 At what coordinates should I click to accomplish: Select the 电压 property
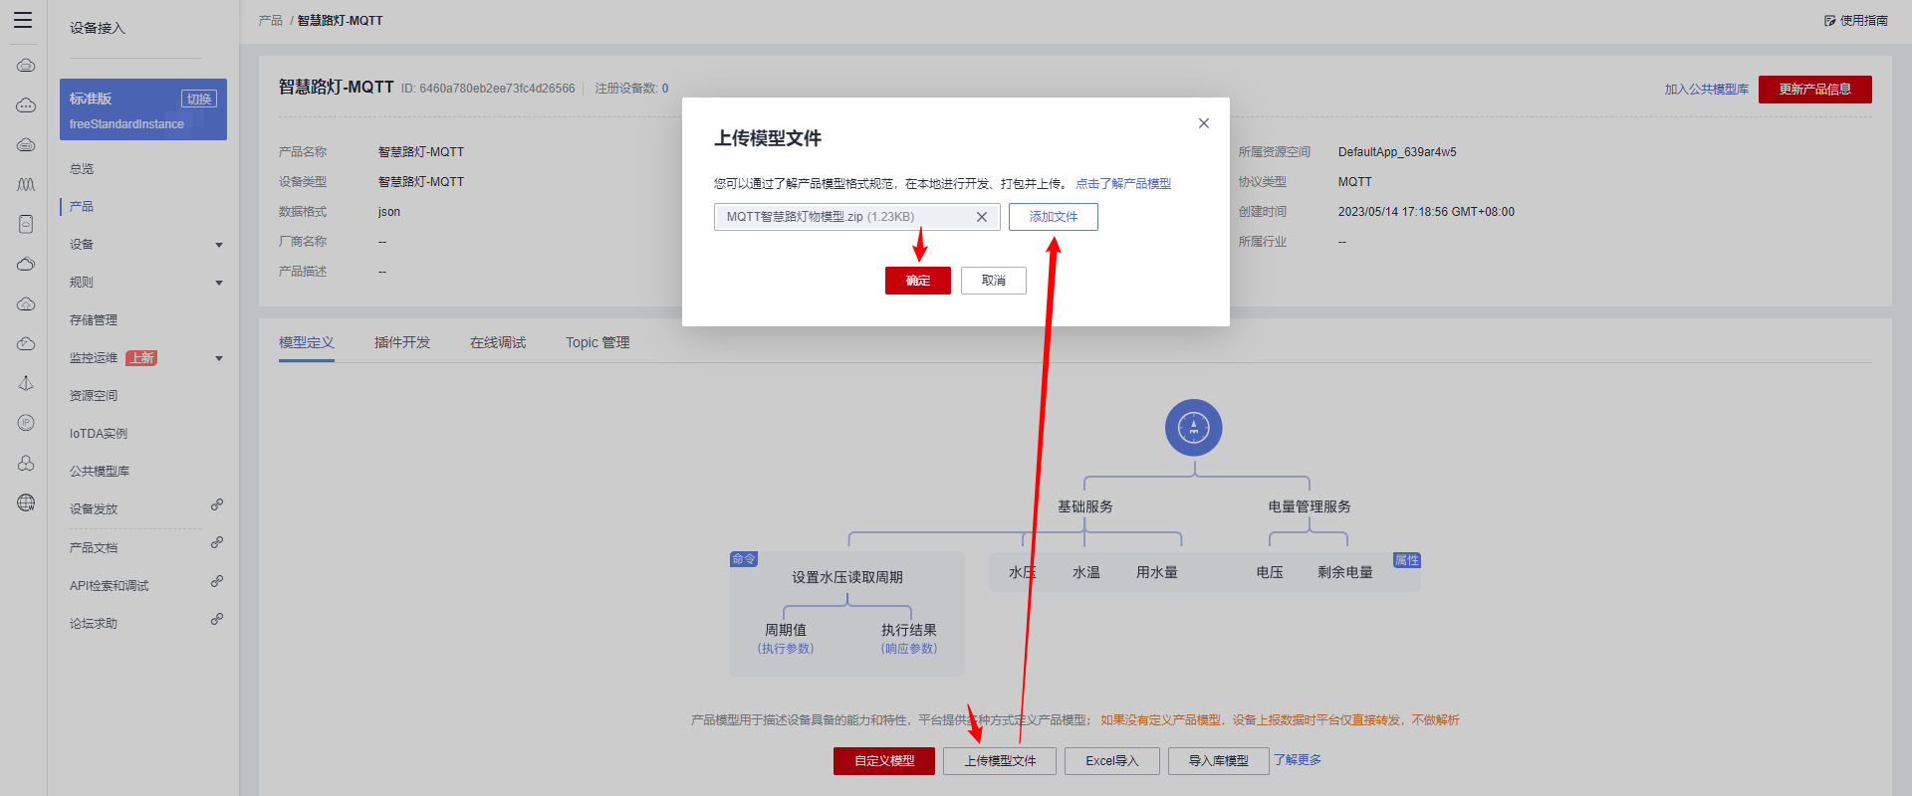1270,572
